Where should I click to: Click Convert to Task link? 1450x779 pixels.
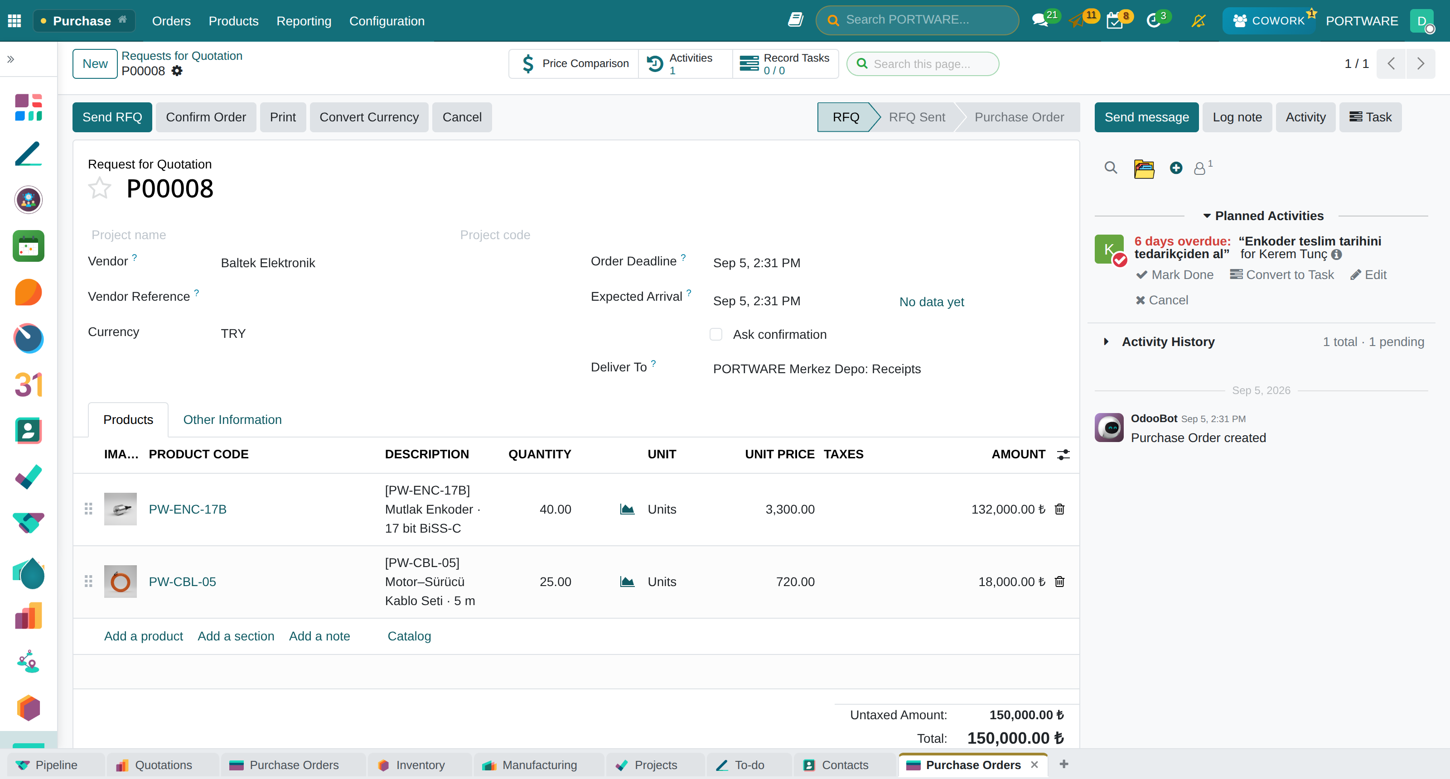[x=1282, y=275]
